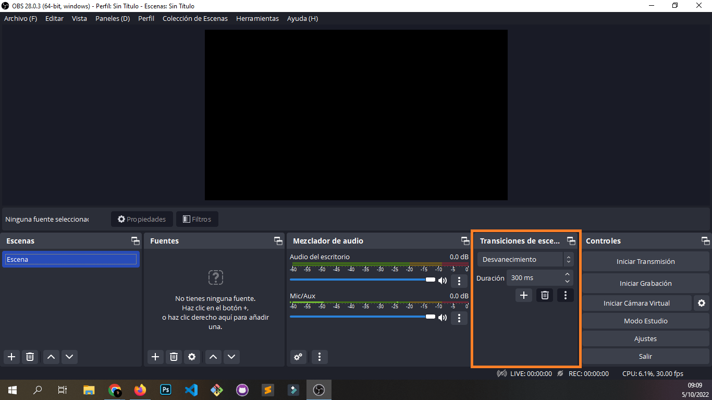This screenshot has width=712, height=400.
Task: Open the Herramientas menu
Action: (x=257, y=18)
